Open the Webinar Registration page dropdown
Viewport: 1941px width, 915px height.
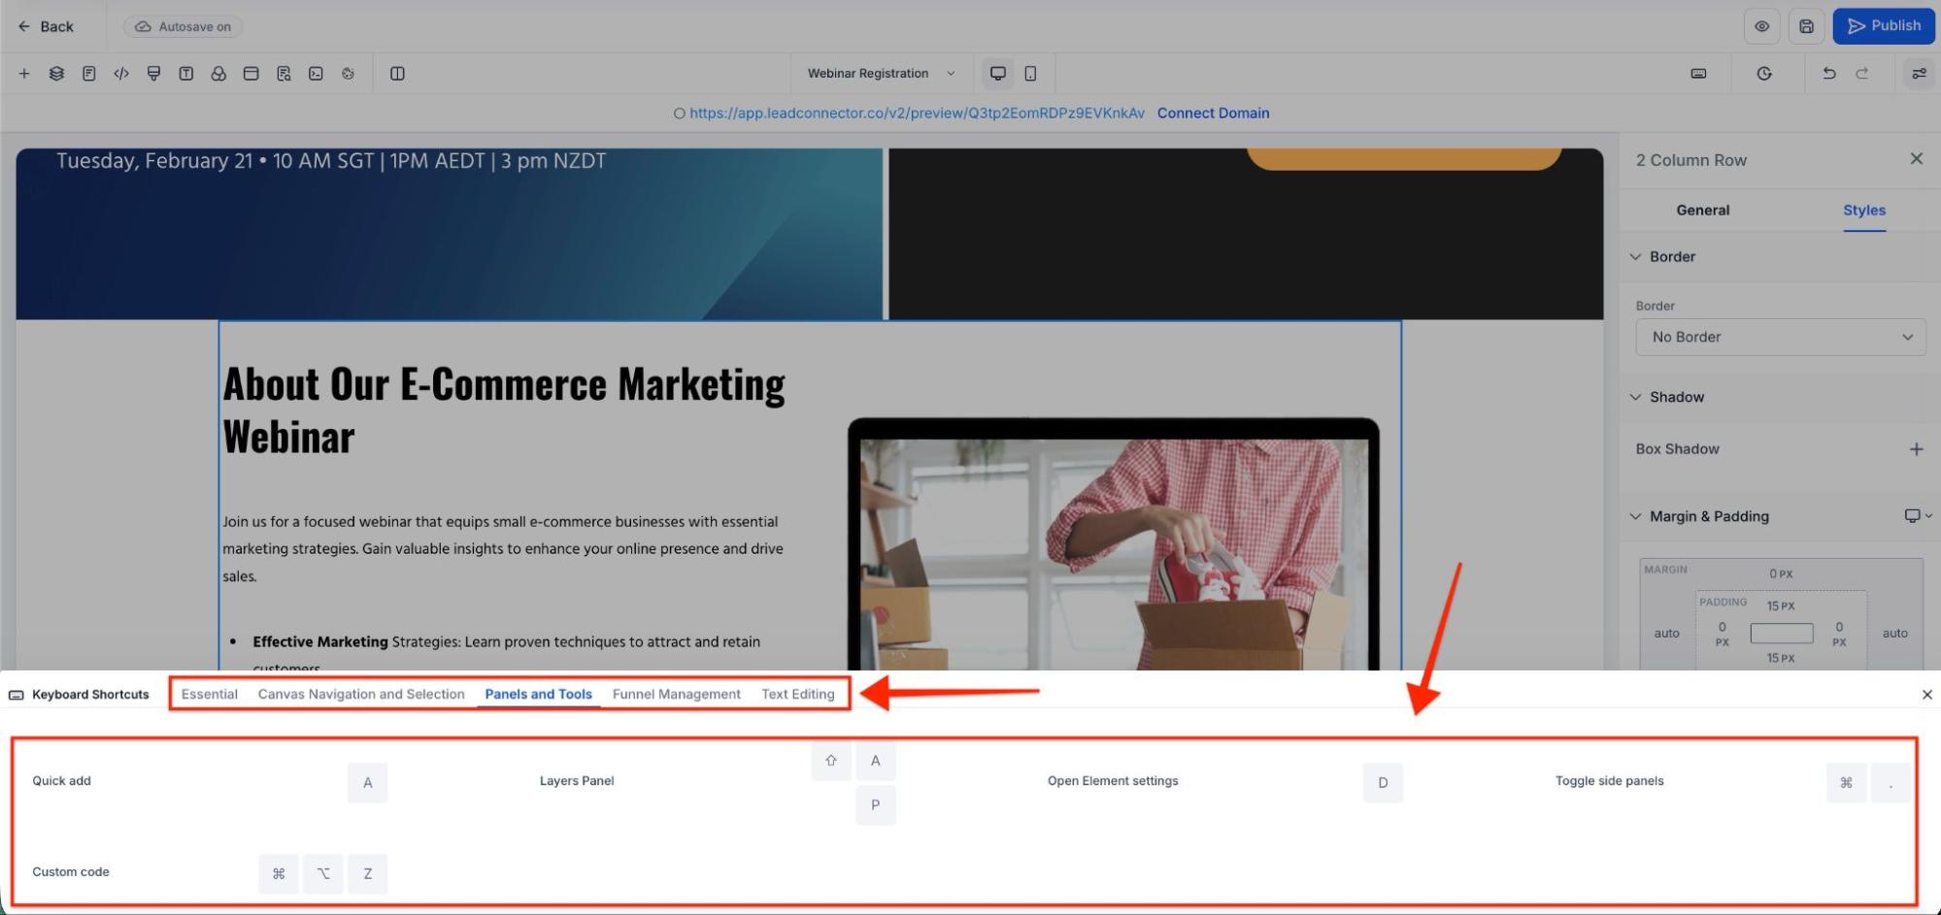[x=881, y=74]
